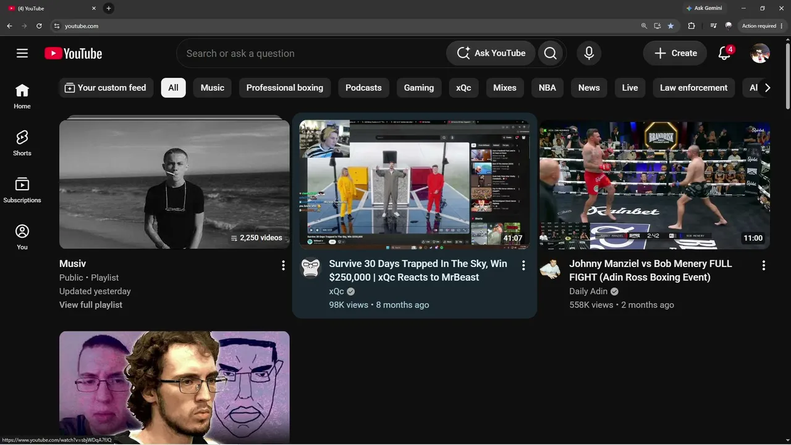Open xQc channel avatar
Image resolution: width=791 pixels, height=445 pixels.
point(311,268)
